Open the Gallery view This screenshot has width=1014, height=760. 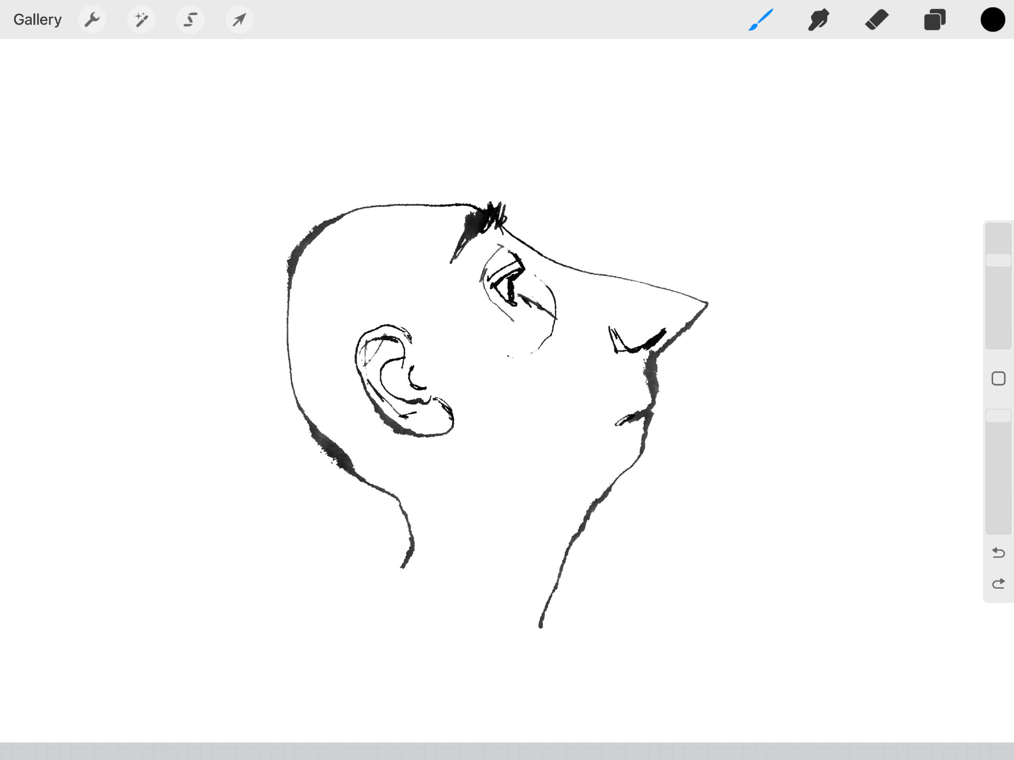click(x=38, y=20)
